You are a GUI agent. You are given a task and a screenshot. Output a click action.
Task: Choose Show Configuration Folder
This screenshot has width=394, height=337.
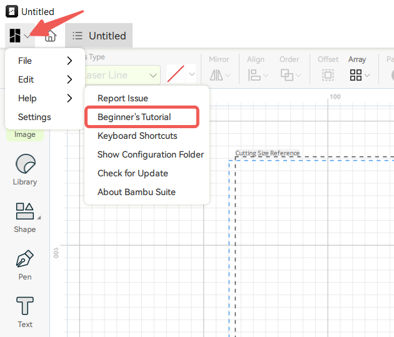click(147, 154)
